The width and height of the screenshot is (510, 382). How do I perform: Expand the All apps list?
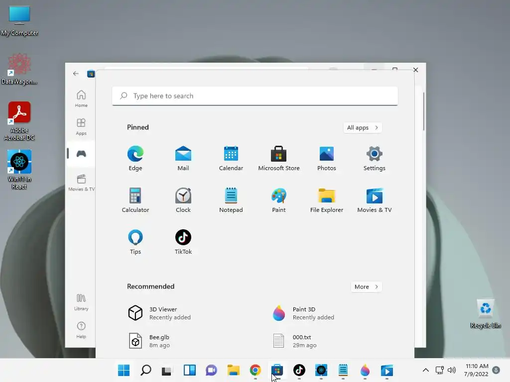(363, 127)
